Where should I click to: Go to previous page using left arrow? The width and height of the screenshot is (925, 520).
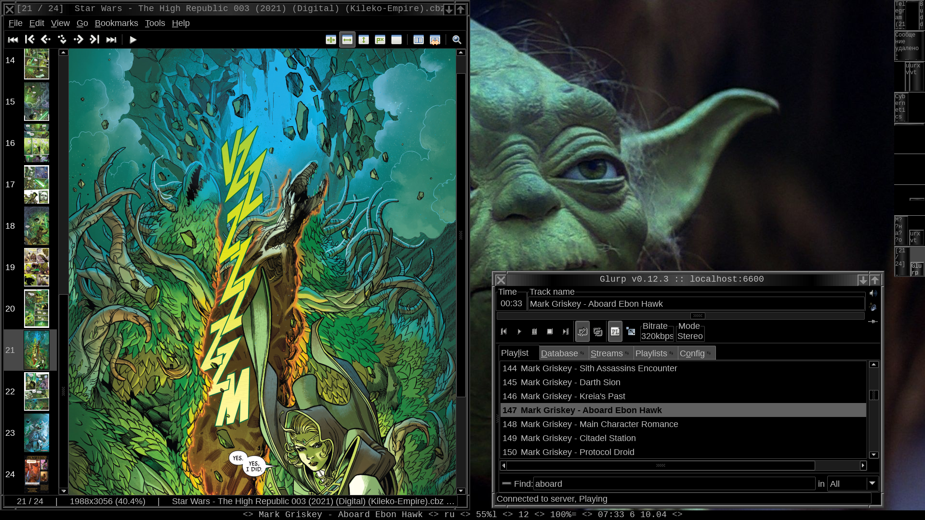46,40
